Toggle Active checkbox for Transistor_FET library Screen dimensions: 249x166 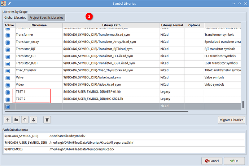(8, 57)
